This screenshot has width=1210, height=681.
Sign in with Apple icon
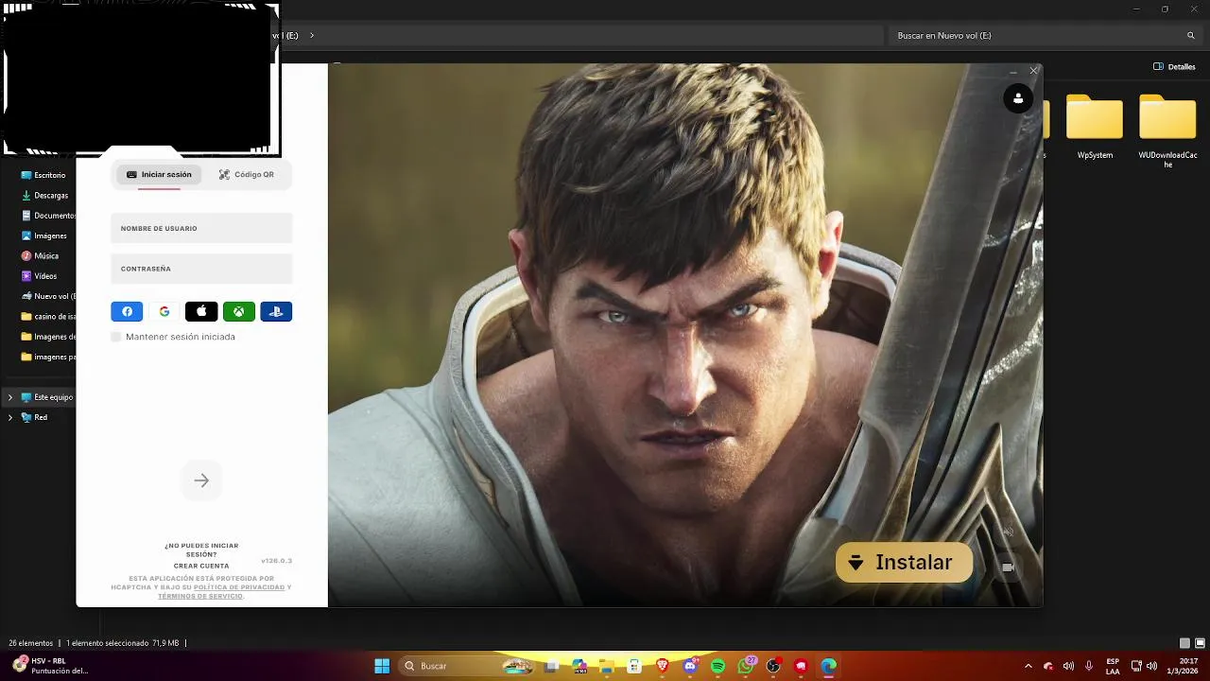[x=201, y=311]
